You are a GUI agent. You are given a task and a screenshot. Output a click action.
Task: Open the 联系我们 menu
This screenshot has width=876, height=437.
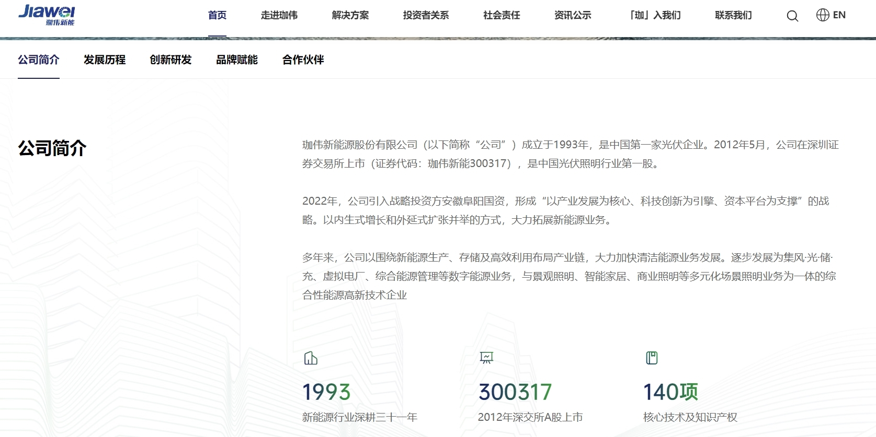coord(733,15)
